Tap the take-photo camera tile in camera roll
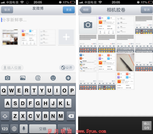 click(x=88, y=25)
